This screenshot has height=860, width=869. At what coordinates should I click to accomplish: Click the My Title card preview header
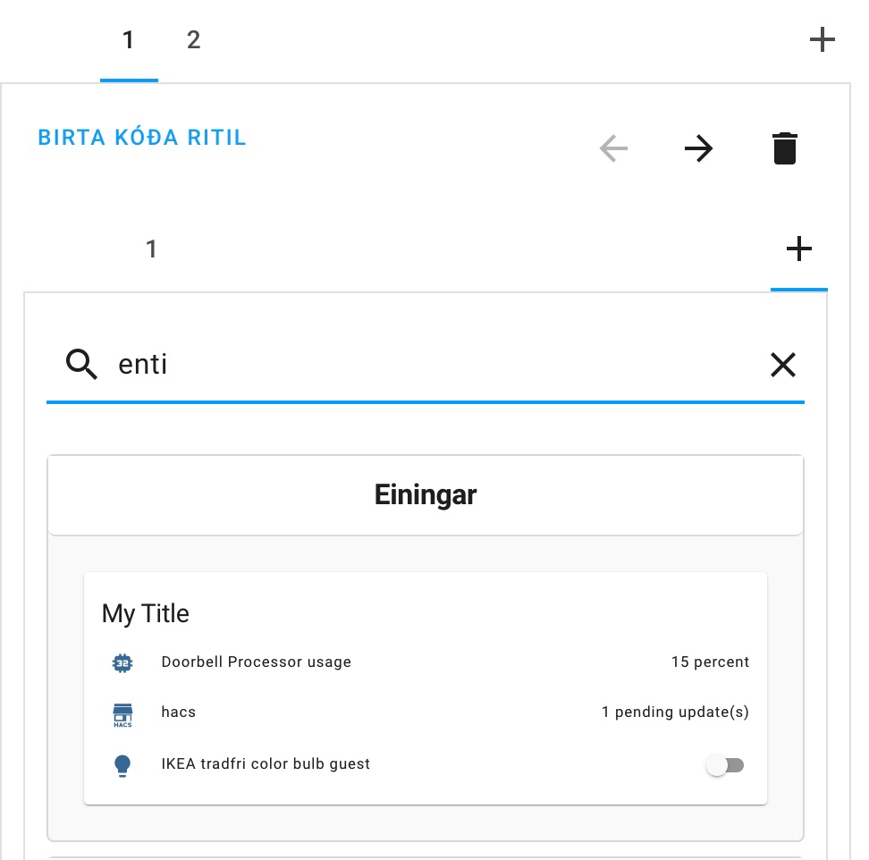tap(146, 614)
